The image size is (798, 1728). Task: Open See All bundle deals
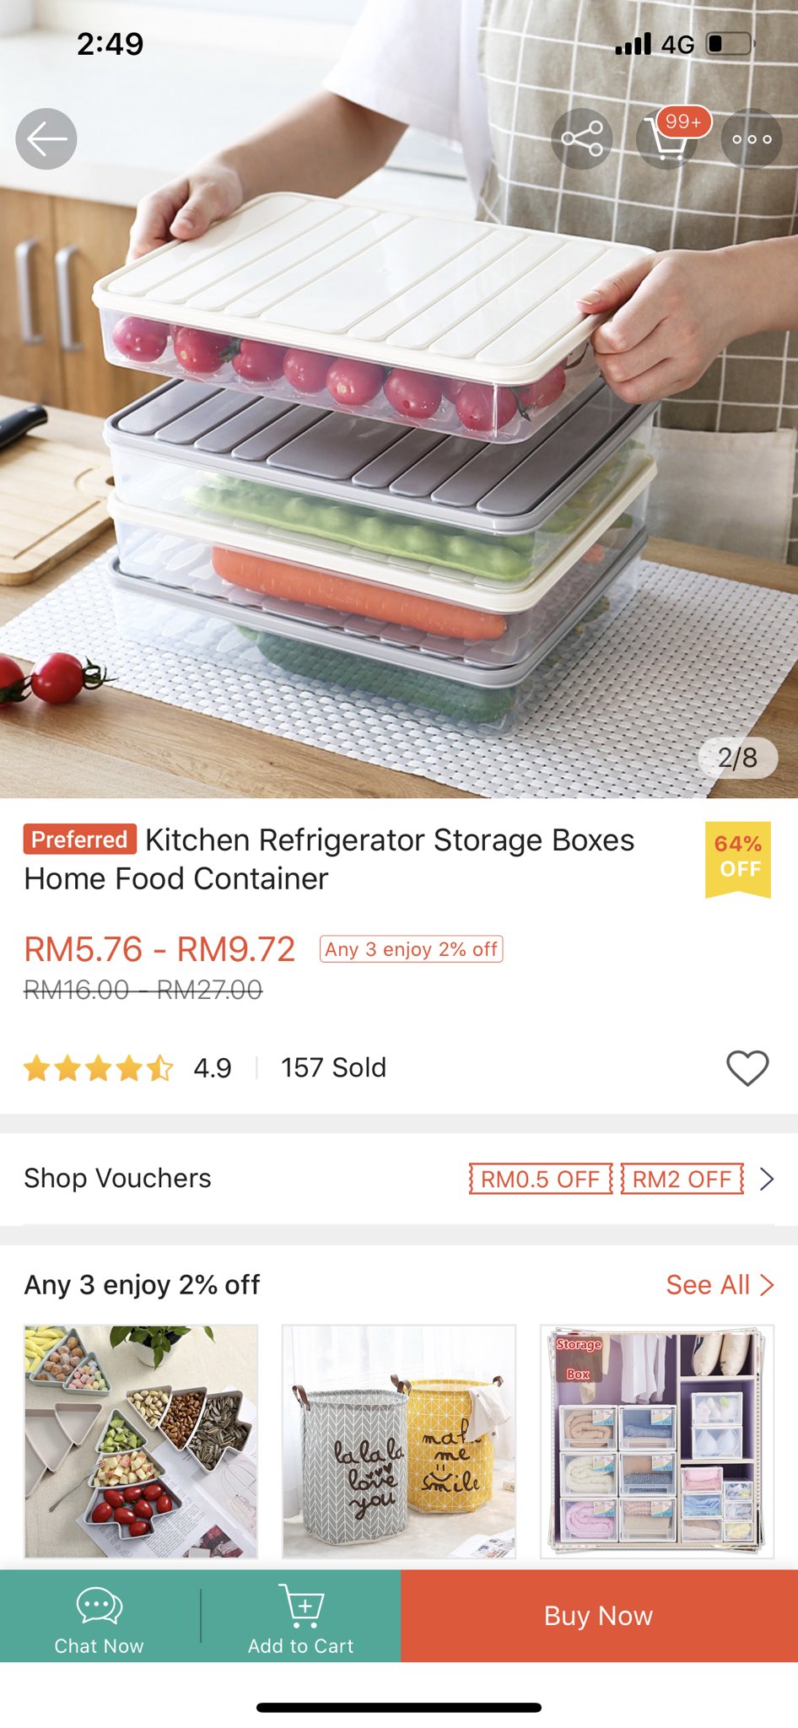pos(720,1285)
